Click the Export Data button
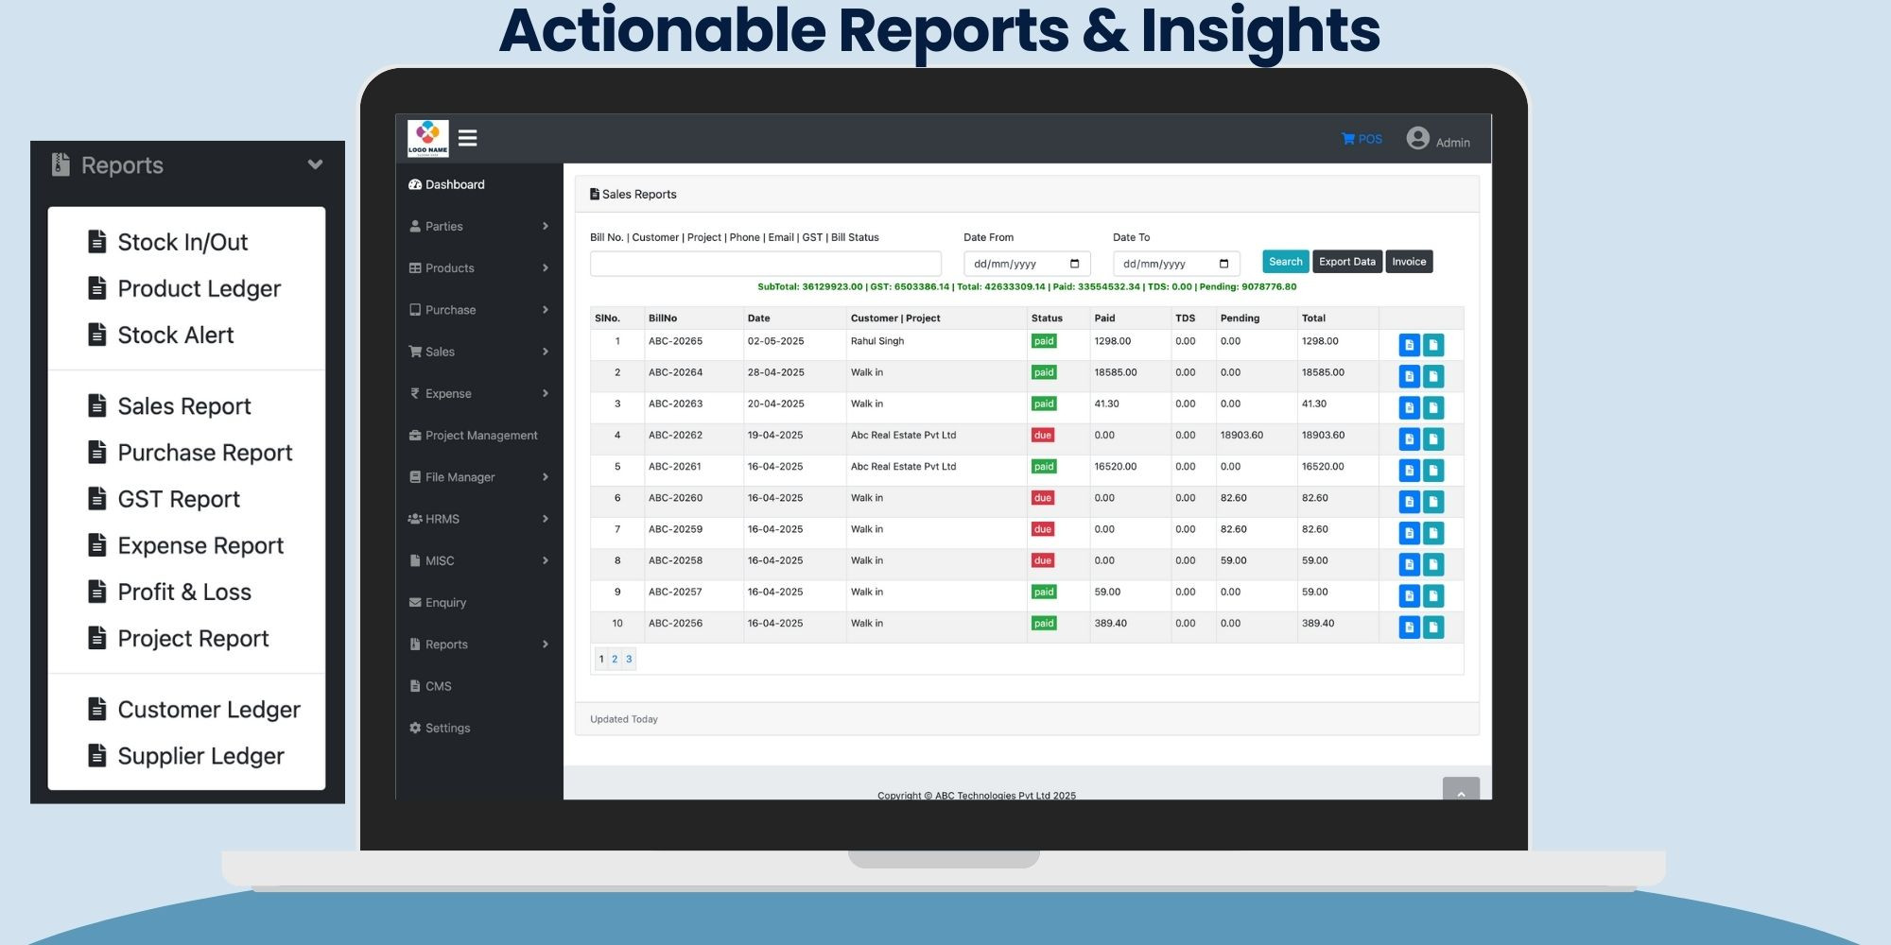This screenshot has height=945, width=1891. (1346, 262)
